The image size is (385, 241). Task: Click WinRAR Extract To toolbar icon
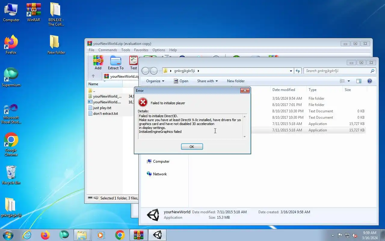pyautogui.click(x=116, y=63)
